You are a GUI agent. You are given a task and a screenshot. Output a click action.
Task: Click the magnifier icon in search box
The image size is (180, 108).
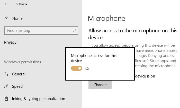pyautogui.click(x=74, y=31)
